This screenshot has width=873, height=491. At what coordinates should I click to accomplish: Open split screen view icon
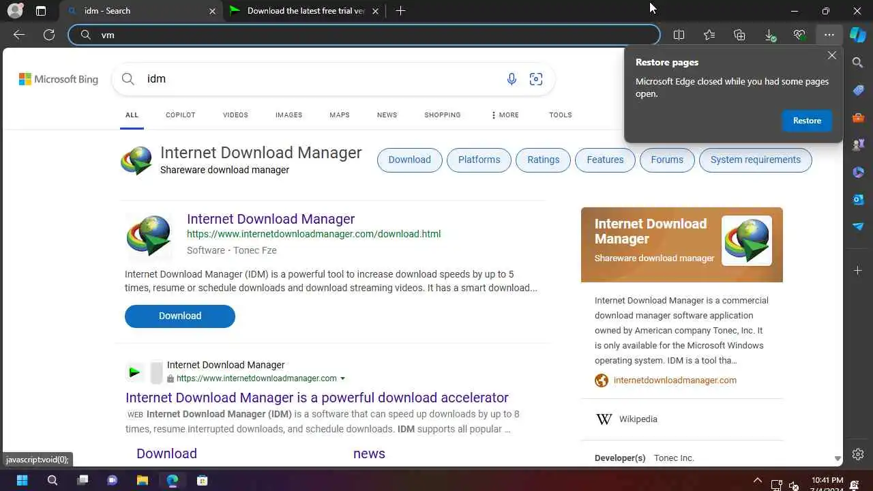(x=679, y=35)
